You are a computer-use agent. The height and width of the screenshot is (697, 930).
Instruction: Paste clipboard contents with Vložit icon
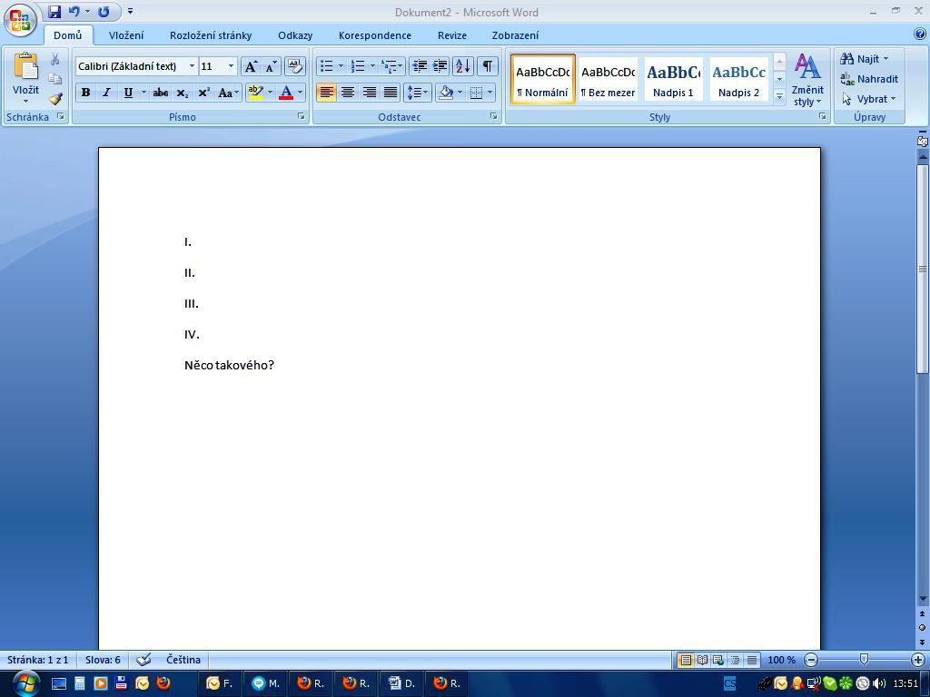click(25, 66)
